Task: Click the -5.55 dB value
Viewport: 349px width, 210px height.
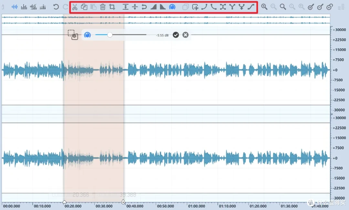Action: [162, 35]
